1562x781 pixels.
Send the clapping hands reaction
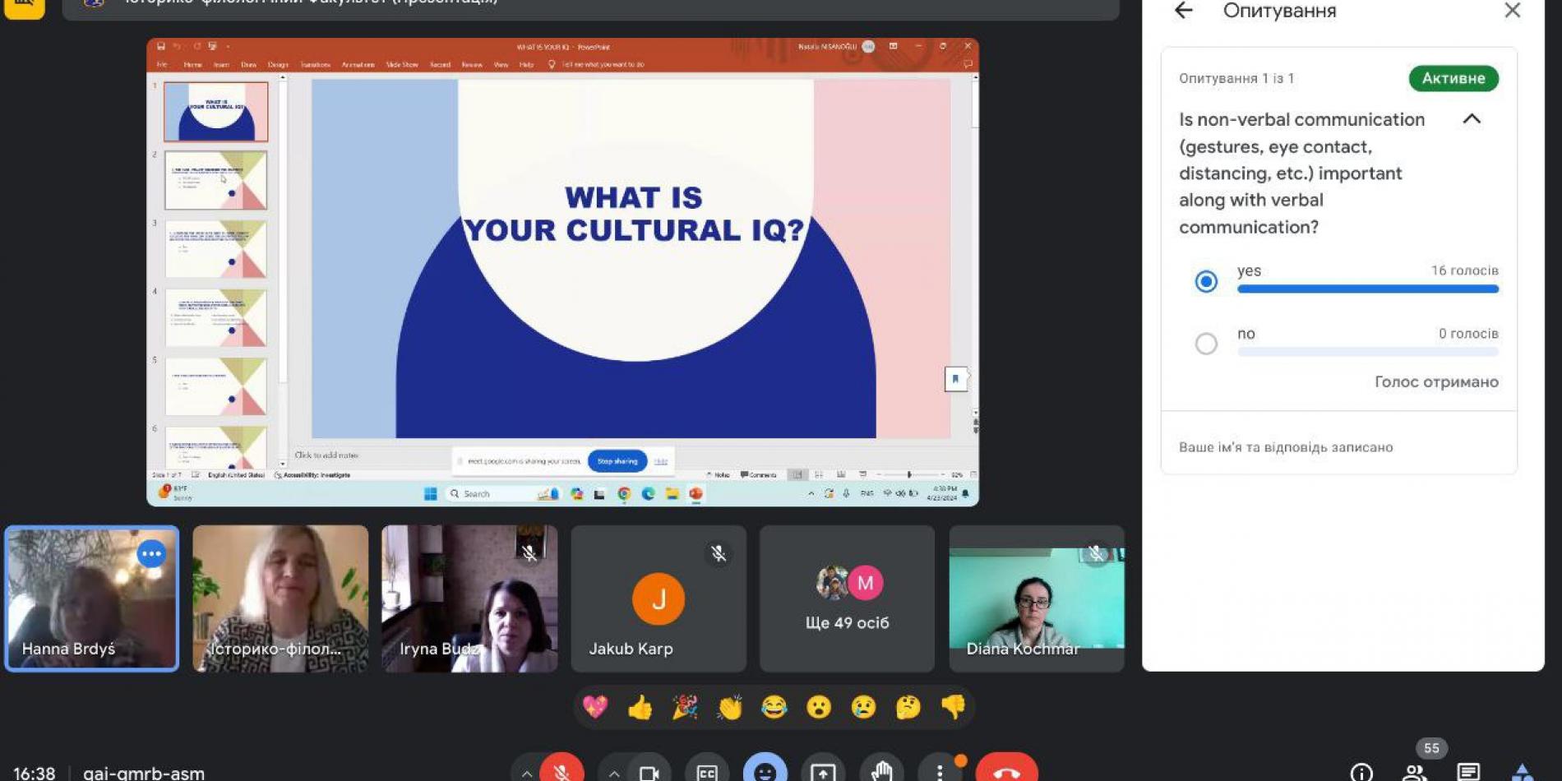(x=729, y=707)
